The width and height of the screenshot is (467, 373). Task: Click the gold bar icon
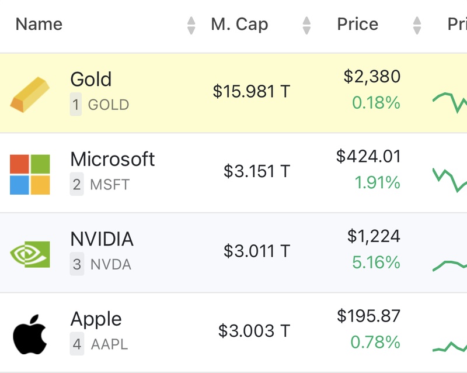tap(30, 94)
